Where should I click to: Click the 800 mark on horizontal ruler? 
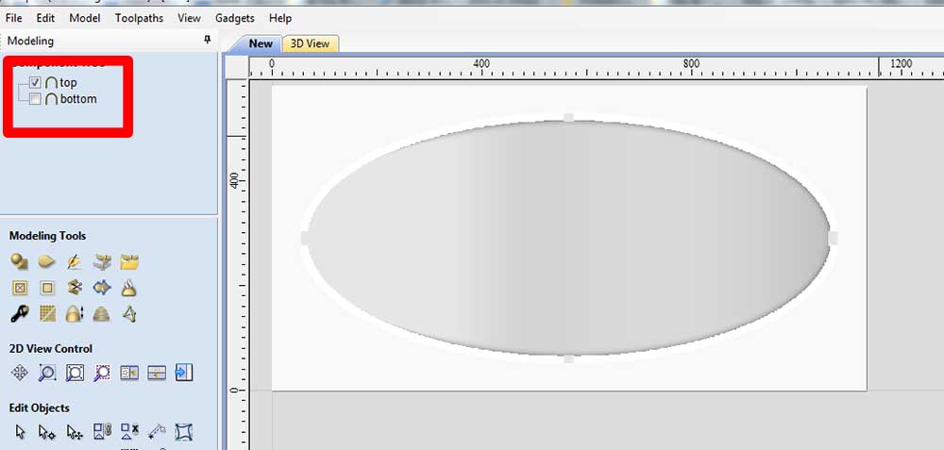tap(691, 64)
